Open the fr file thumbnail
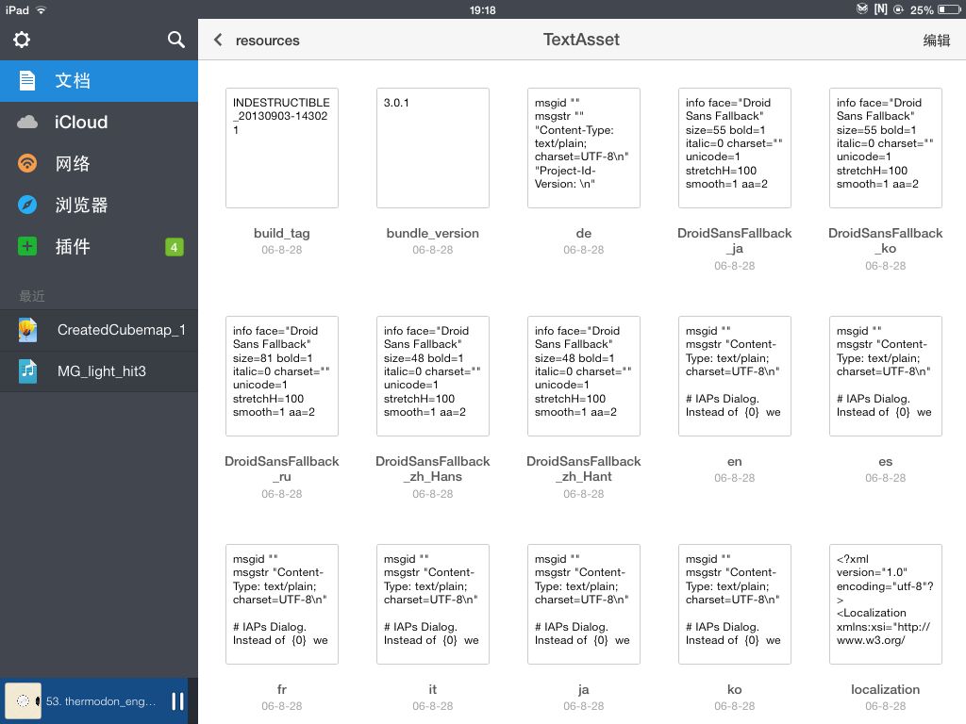 point(281,604)
